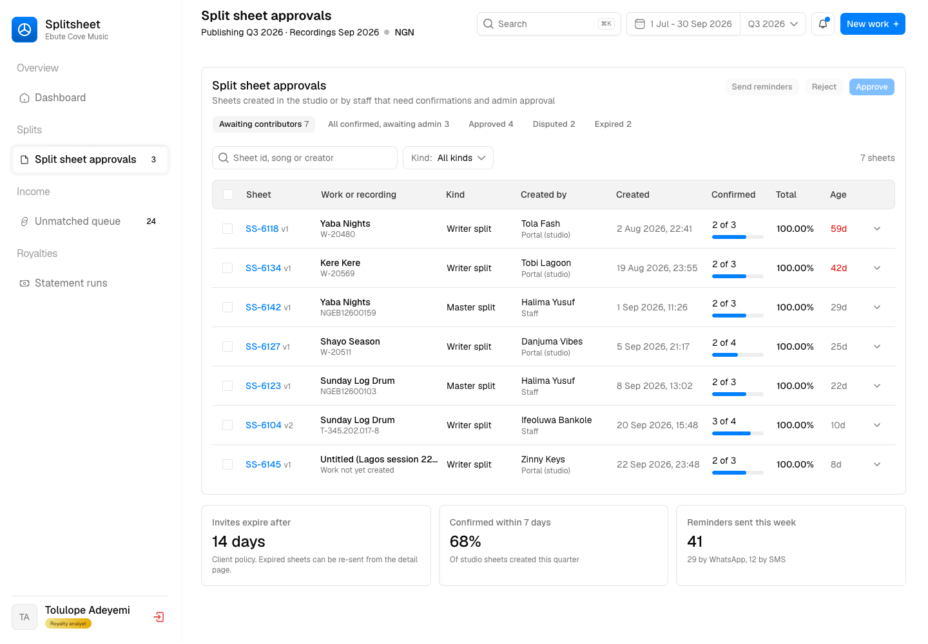Focus the Sheet id, song or creator field

click(x=305, y=158)
